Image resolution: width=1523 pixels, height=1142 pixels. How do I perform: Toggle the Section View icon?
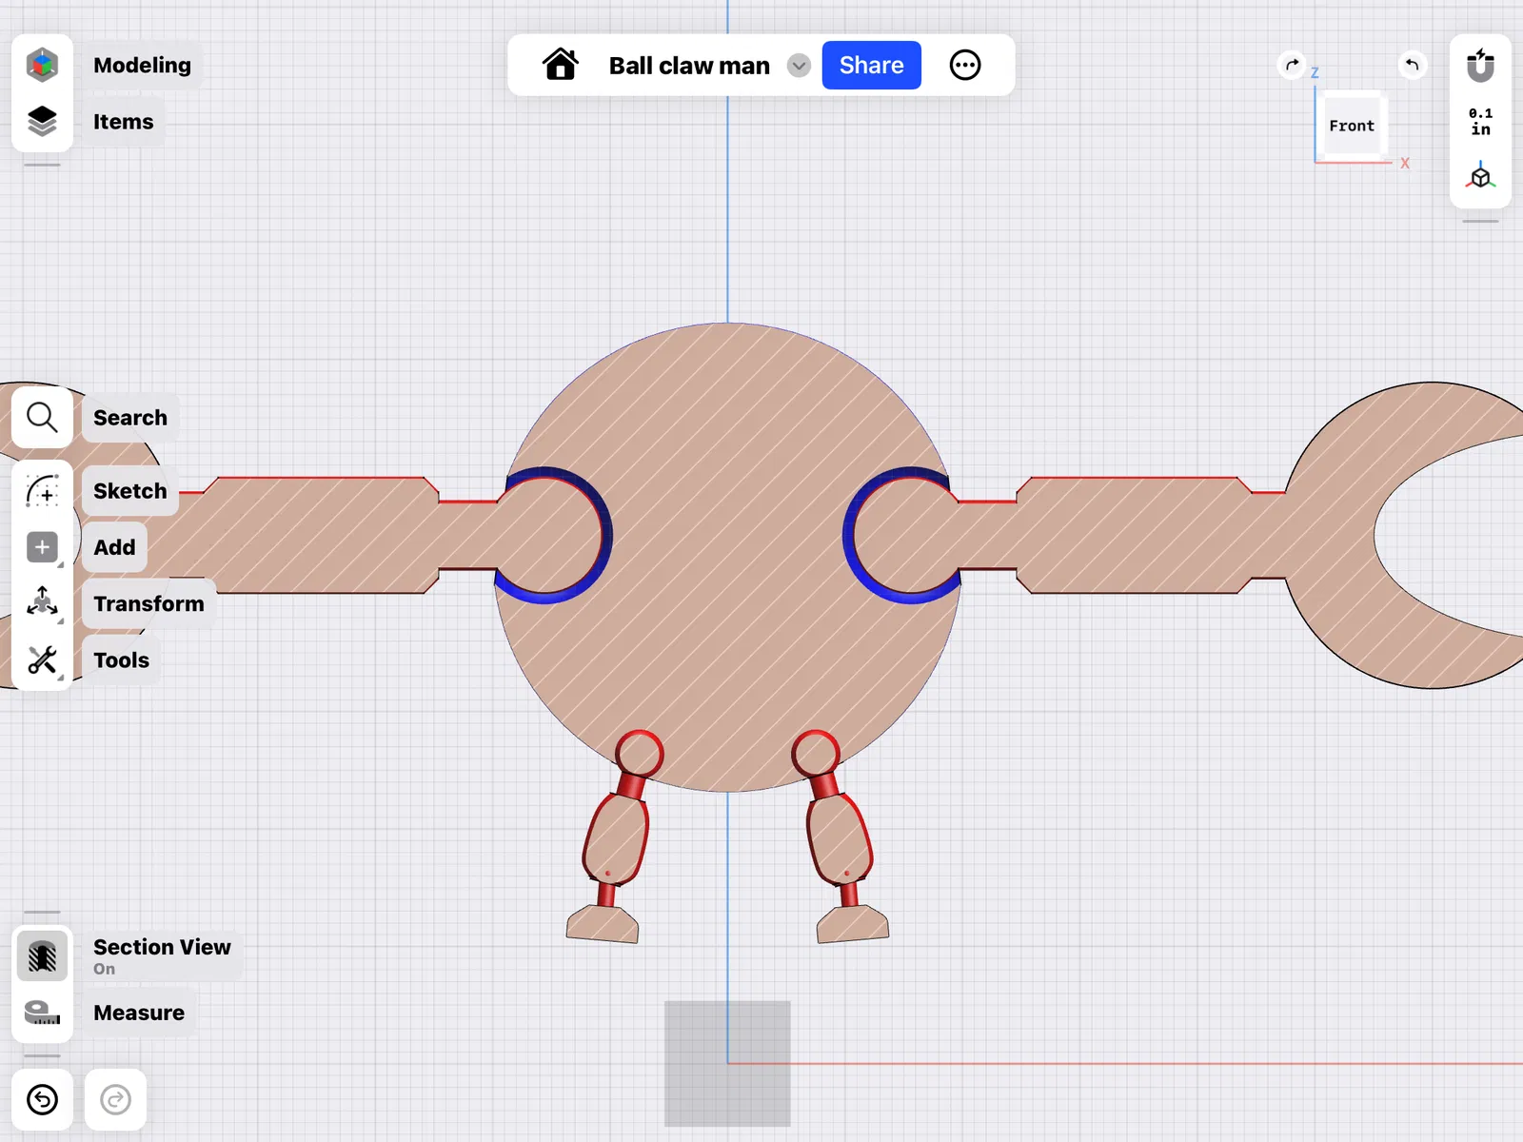[x=42, y=955]
